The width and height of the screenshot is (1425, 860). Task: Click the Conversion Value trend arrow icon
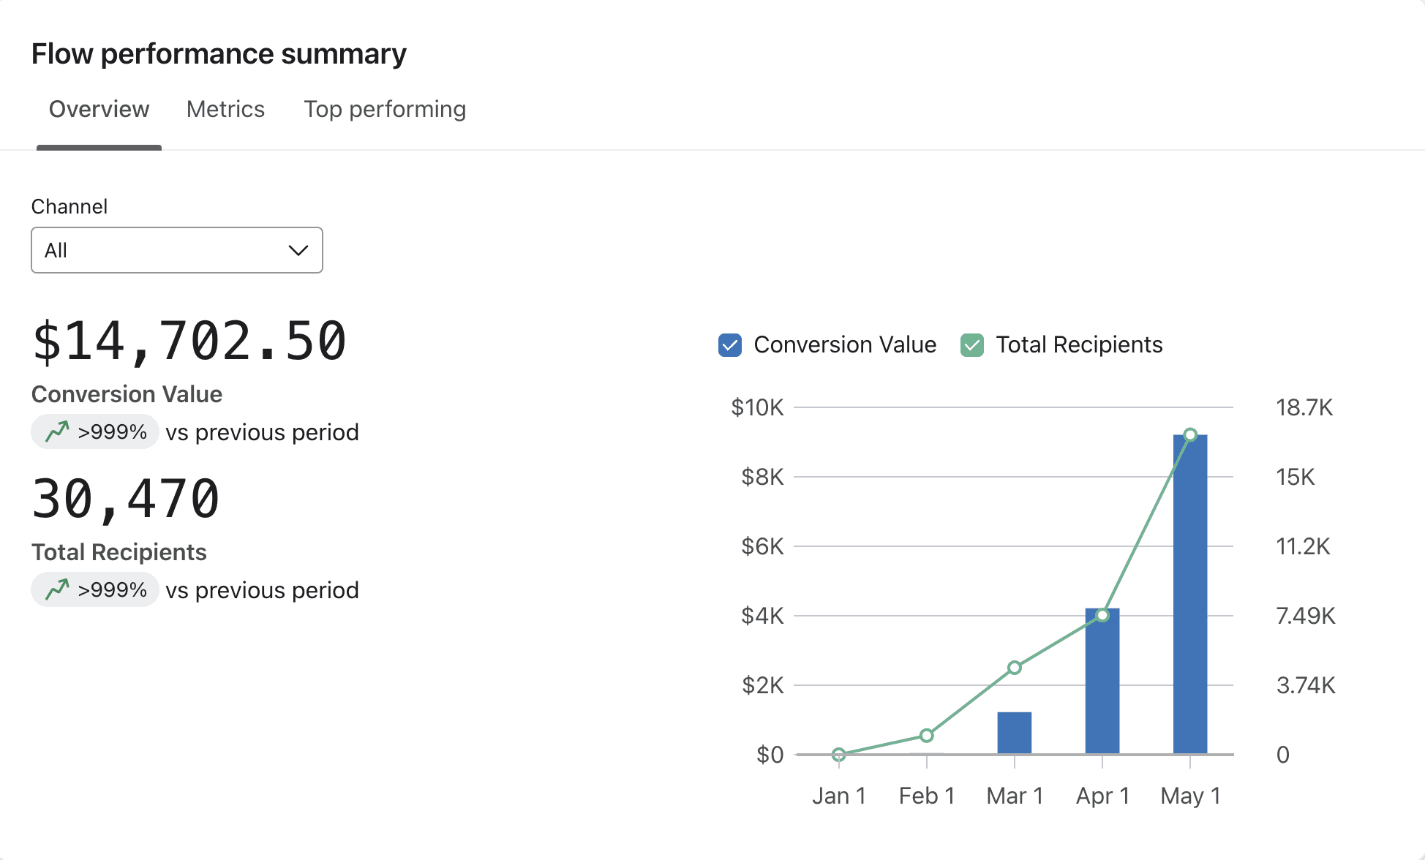coord(57,431)
